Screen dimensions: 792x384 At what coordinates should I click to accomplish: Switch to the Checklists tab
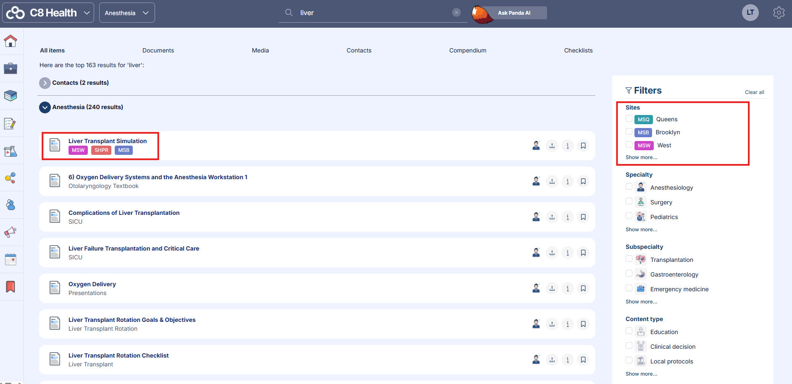coord(578,50)
